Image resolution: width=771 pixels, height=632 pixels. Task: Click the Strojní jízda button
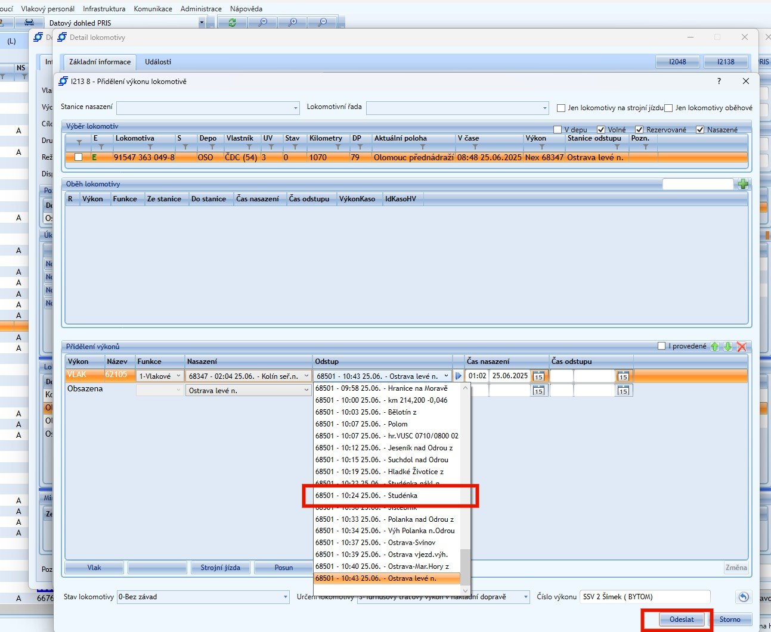[220, 568]
